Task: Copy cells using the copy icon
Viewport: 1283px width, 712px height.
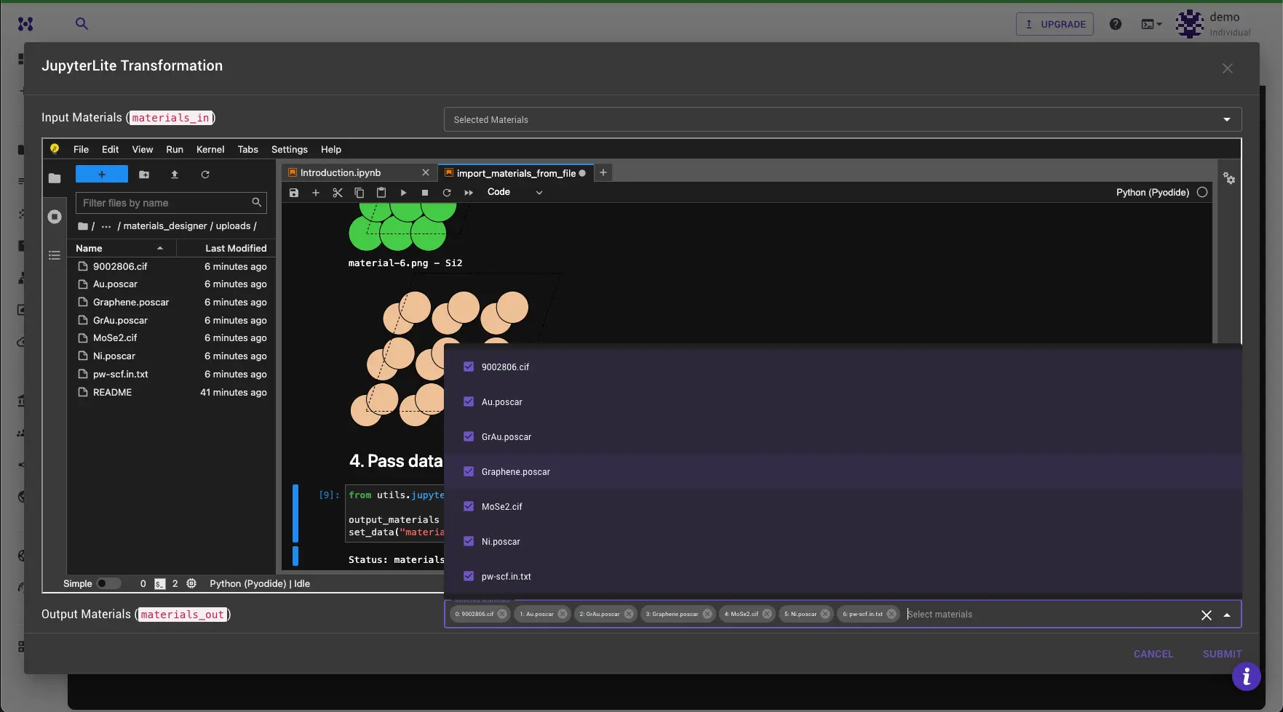Action: (360, 192)
